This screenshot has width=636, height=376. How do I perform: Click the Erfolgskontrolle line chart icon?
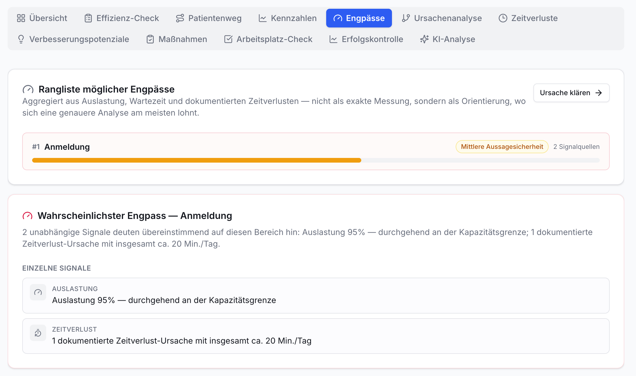click(333, 39)
